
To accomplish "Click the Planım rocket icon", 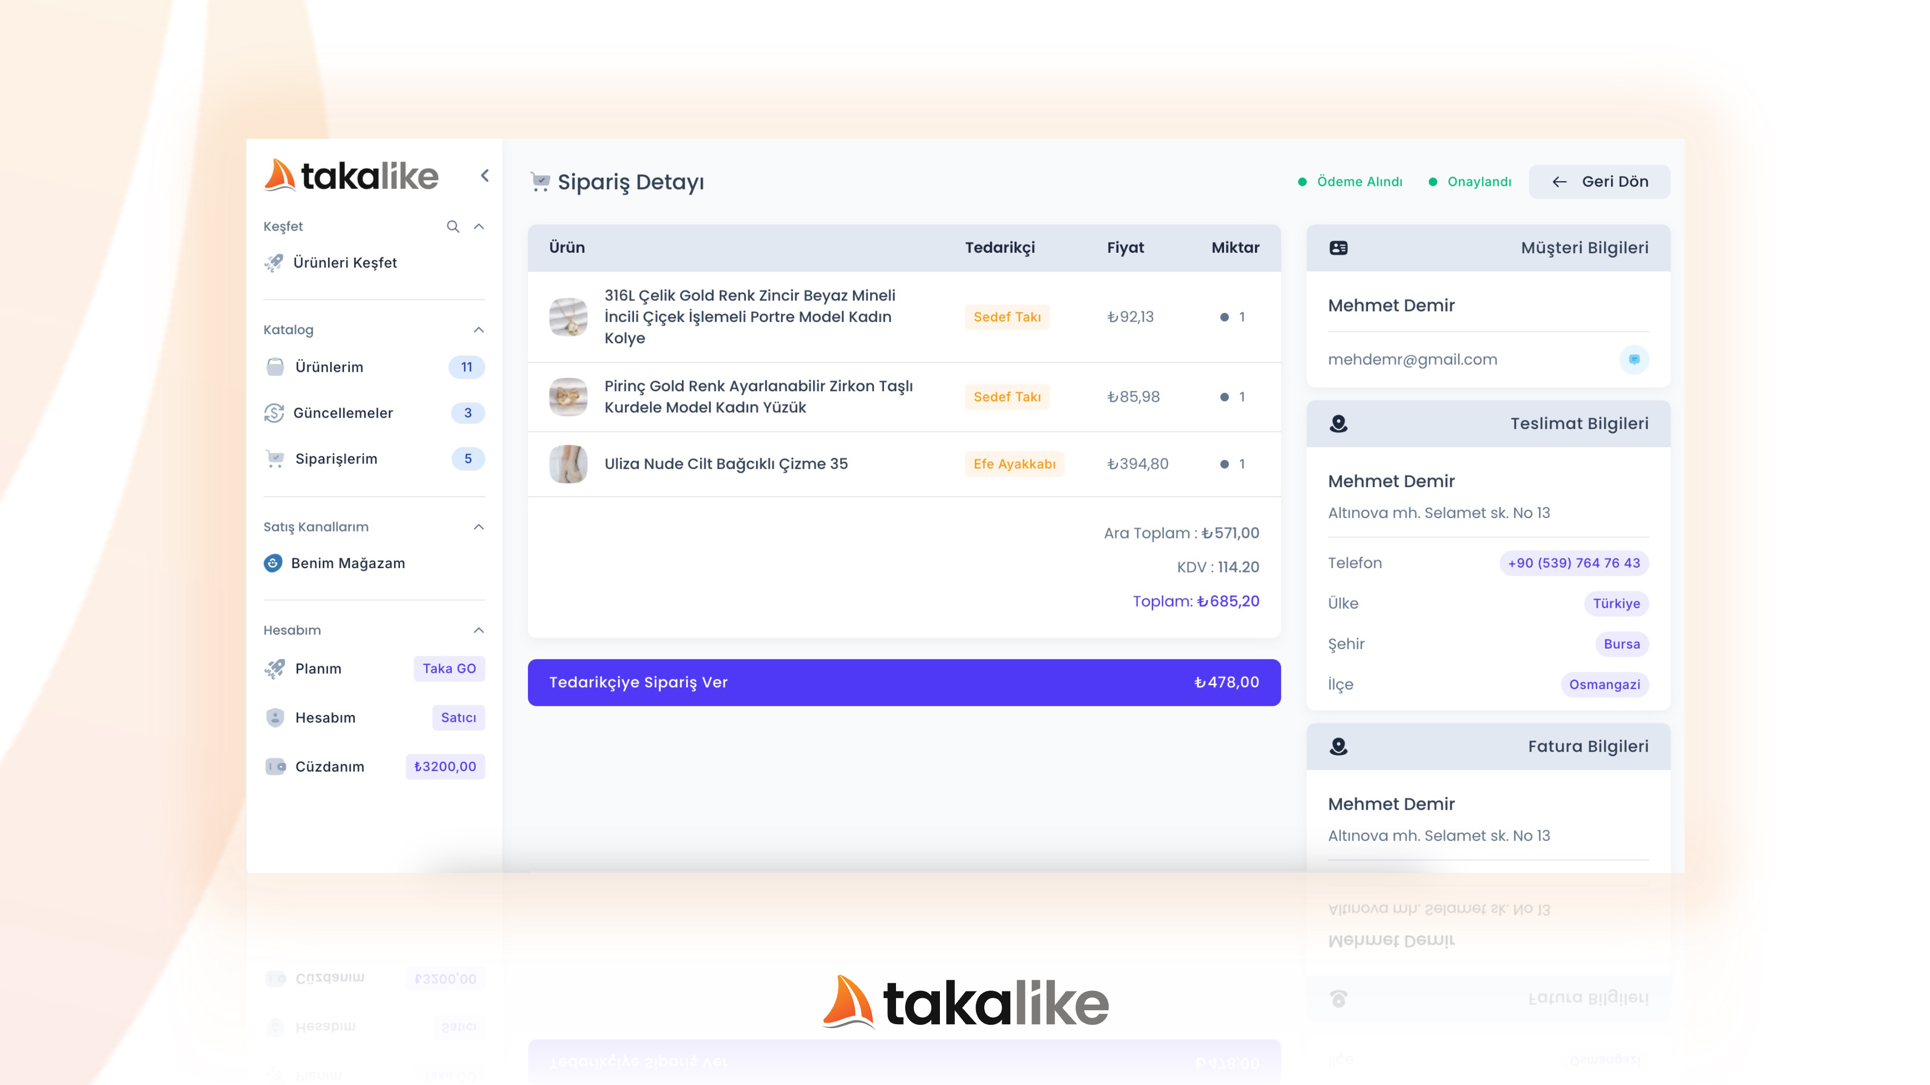I will pyautogui.click(x=275, y=669).
